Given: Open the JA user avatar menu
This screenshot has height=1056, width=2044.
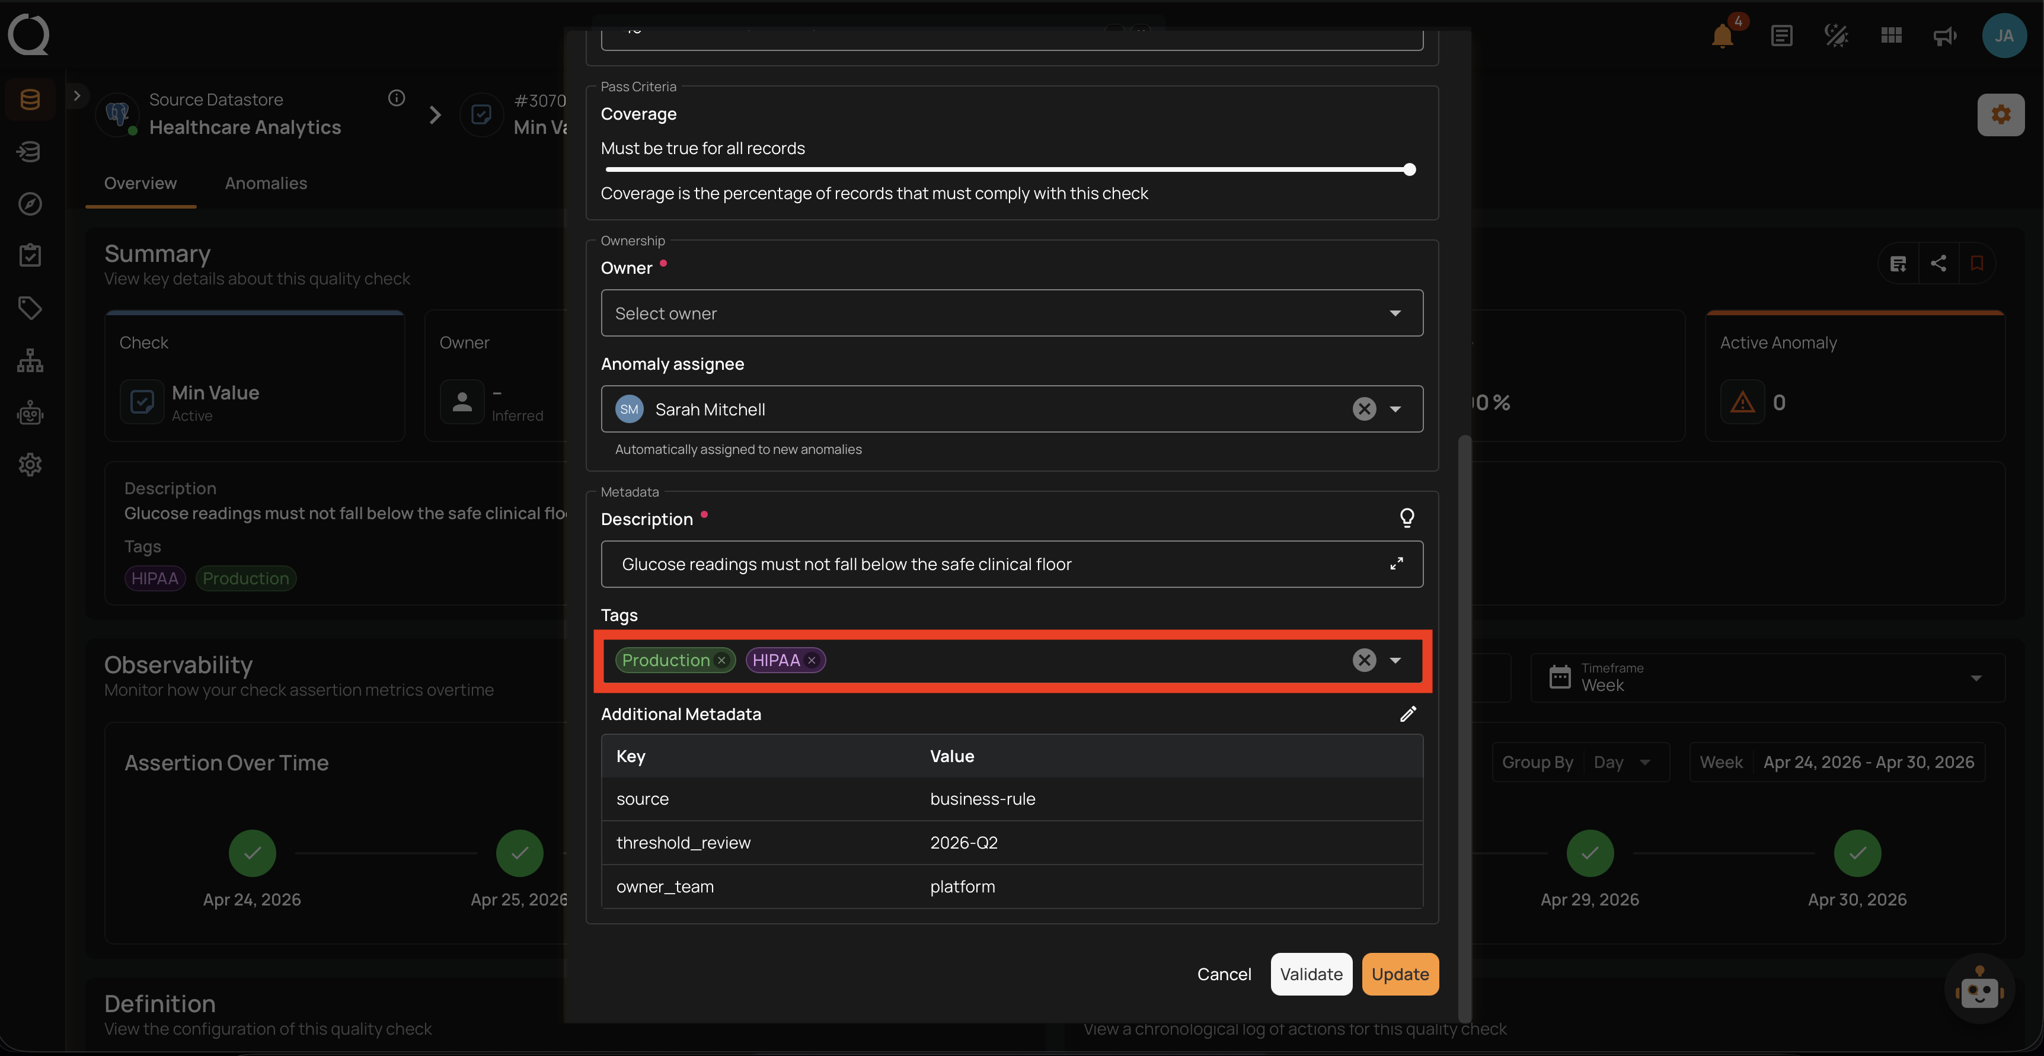Looking at the screenshot, I should [x=2004, y=36].
